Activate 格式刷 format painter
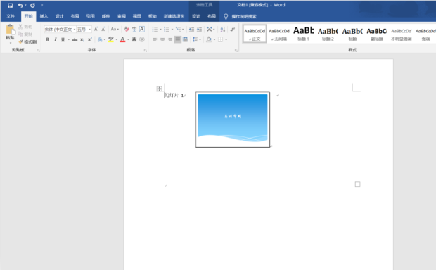 click(x=27, y=41)
